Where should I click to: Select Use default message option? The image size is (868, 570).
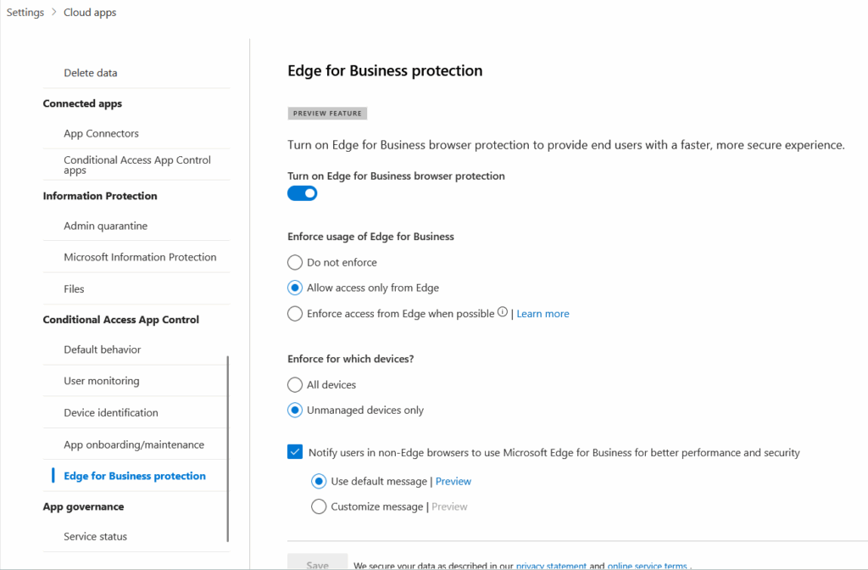pos(319,482)
